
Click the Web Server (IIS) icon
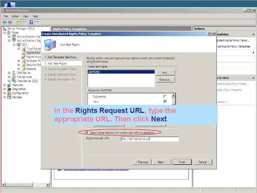(14, 81)
